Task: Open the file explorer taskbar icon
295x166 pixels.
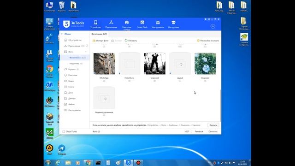Action: (68, 163)
